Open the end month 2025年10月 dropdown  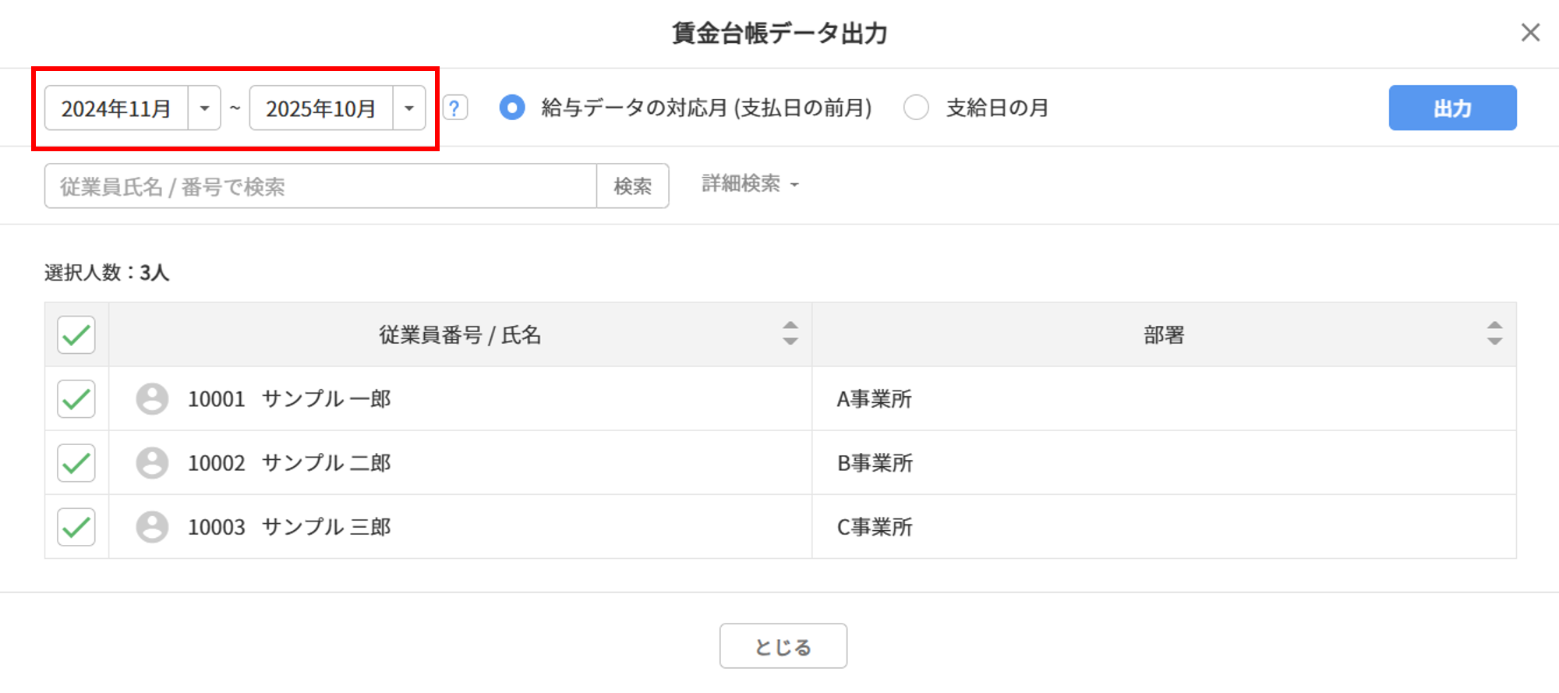(408, 108)
